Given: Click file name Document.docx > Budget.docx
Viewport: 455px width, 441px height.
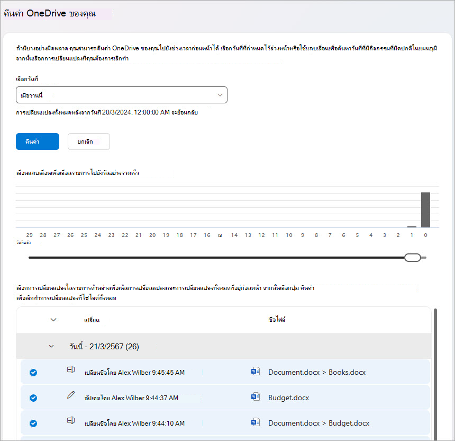Looking at the screenshot, I should click(x=319, y=424).
